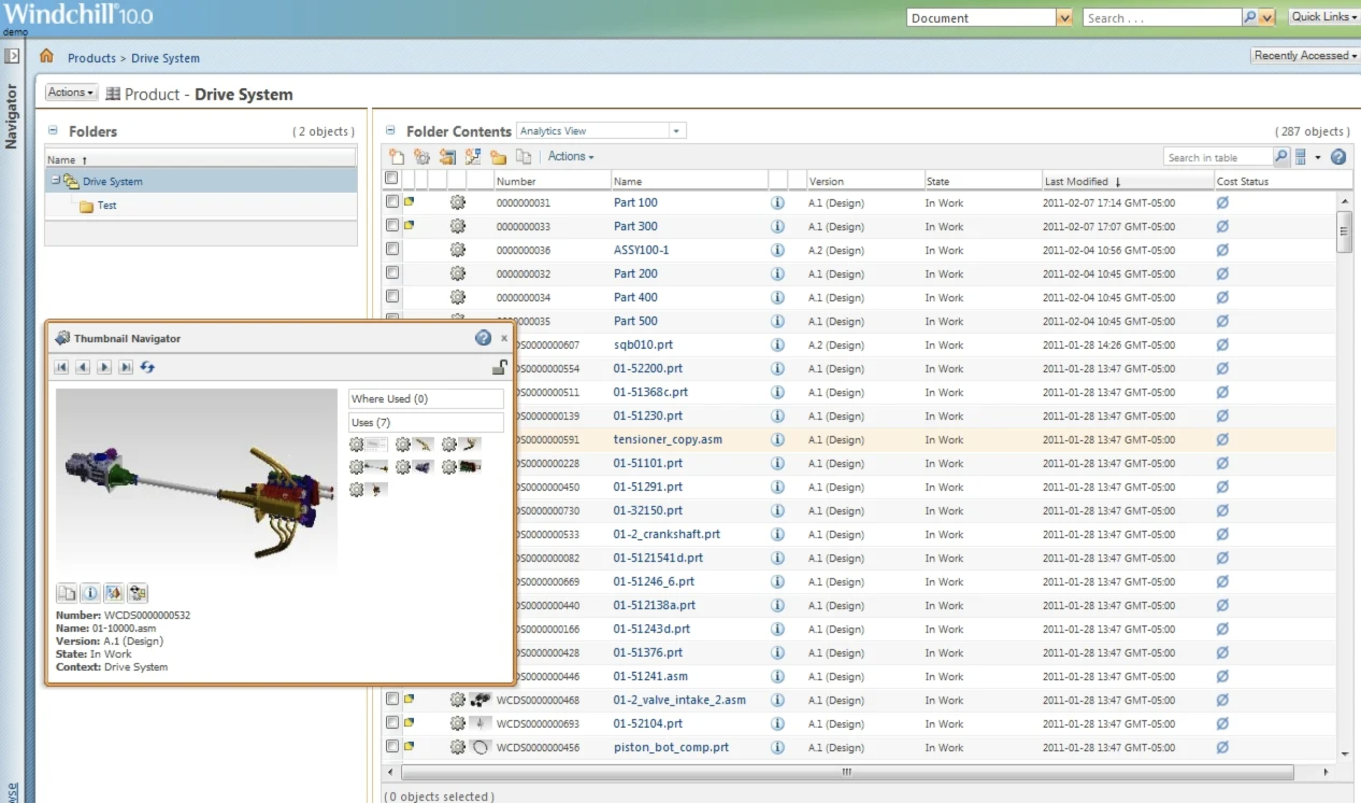Change the Analytics View dropdown

(x=676, y=130)
